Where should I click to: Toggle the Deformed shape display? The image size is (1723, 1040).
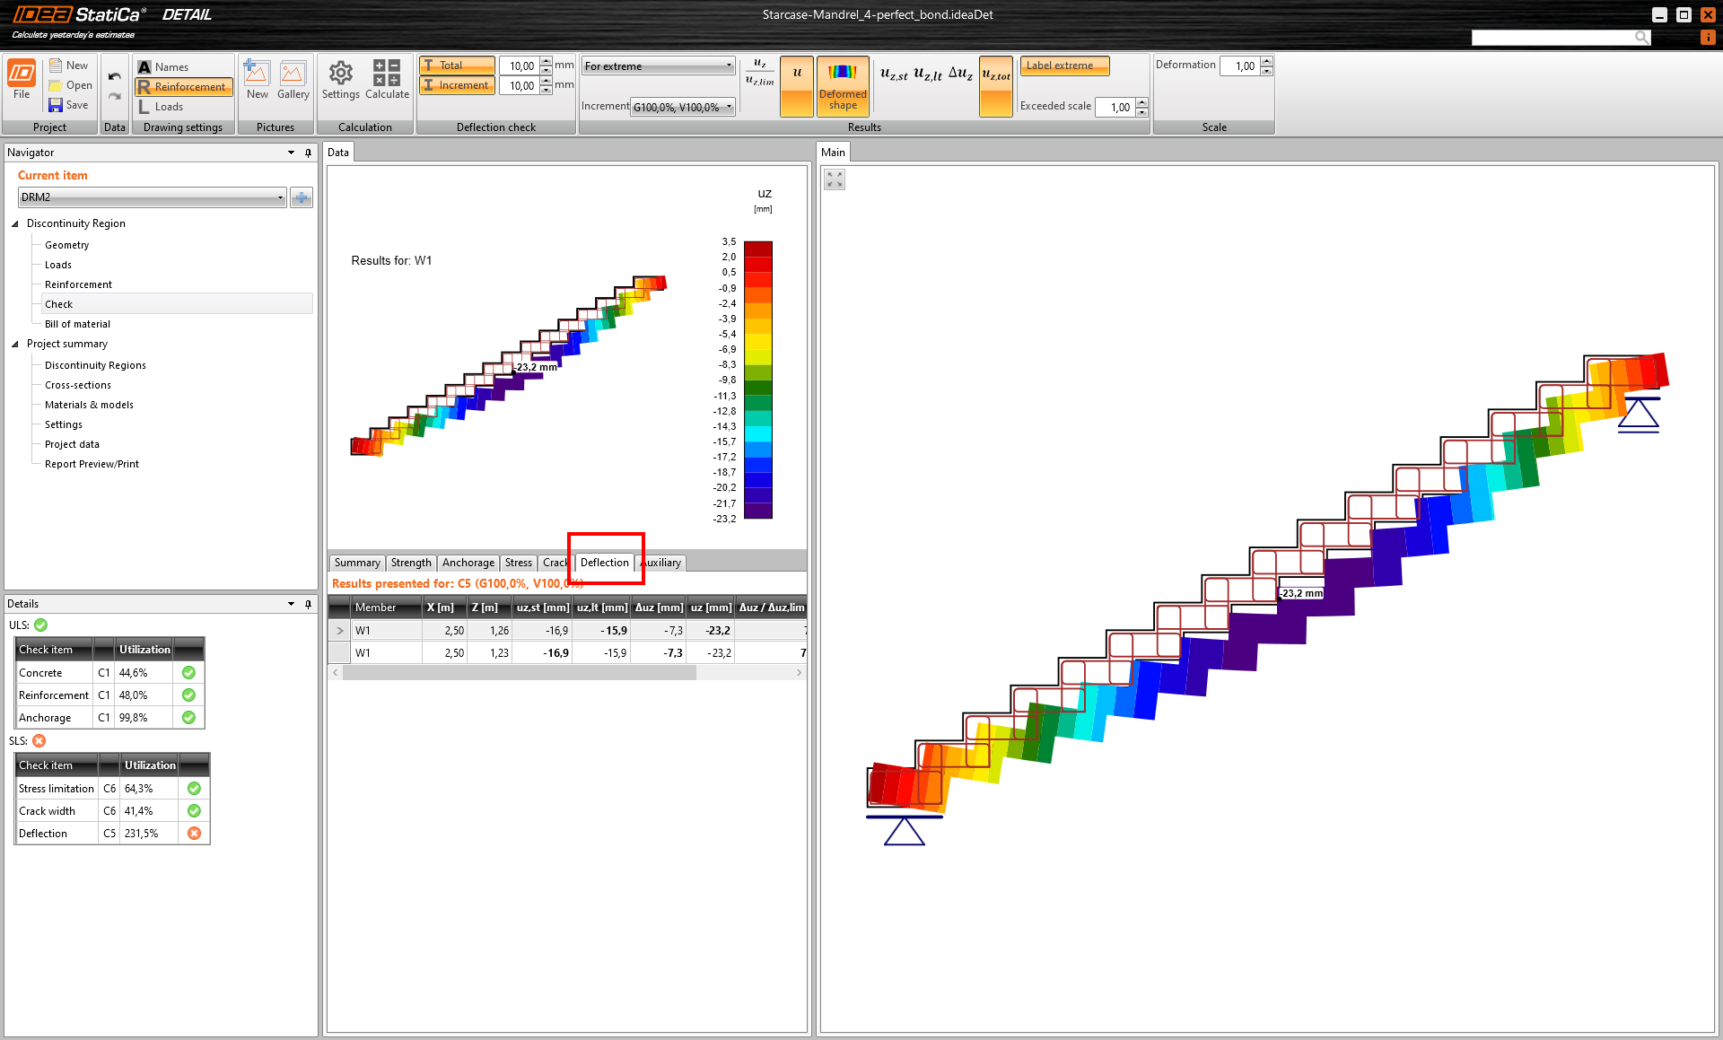pyautogui.click(x=843, y=85)
